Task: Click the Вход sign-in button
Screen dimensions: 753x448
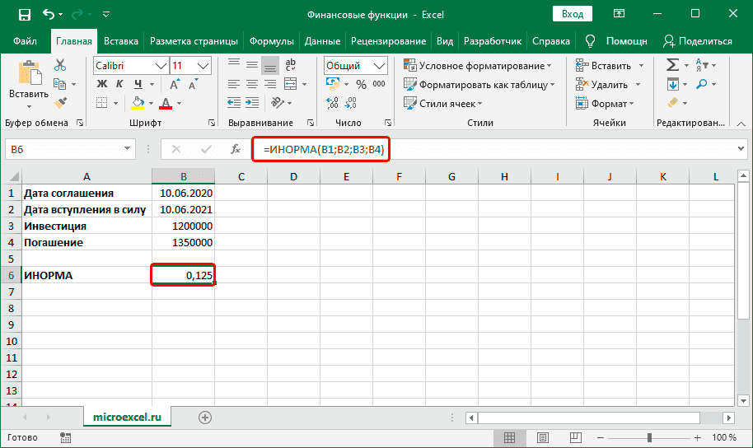Action: click(572, 15)
